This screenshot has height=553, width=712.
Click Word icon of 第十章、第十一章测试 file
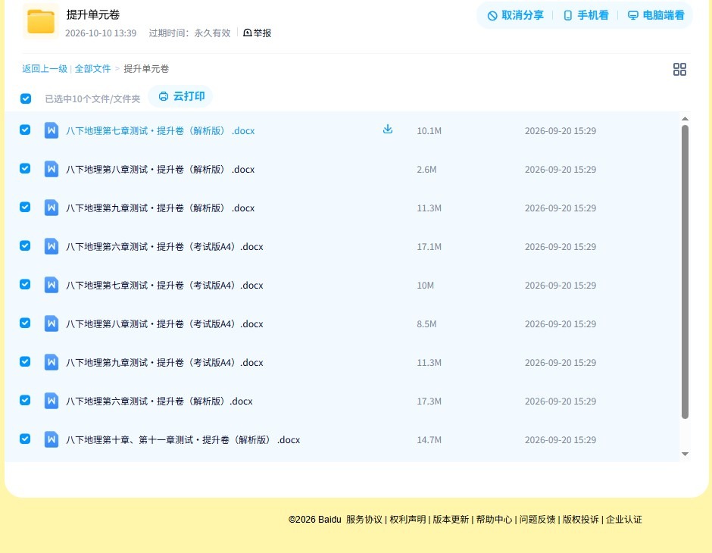coord(52,439)
